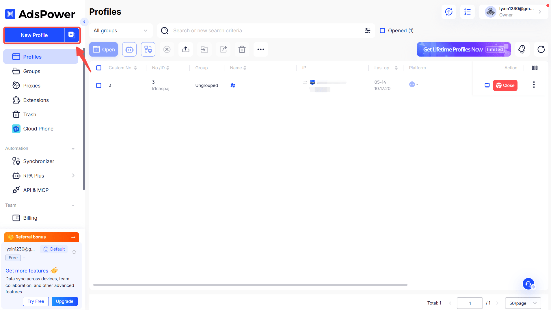Expand the RPA Plus submenu
This screenshot has width=551, height=310.
[73, 175]
